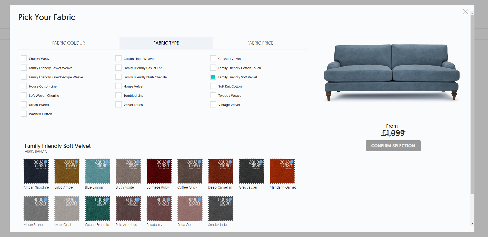
Task: Select the House Velvet checkbox
Action: (118, 86)
